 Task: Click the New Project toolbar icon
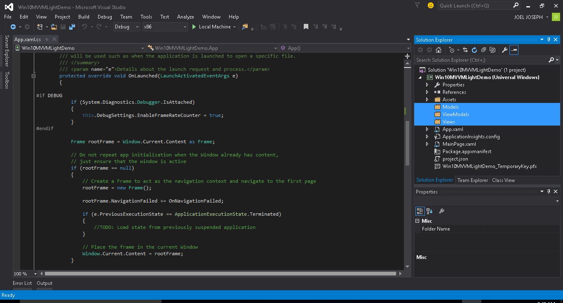tap(40, 27)
